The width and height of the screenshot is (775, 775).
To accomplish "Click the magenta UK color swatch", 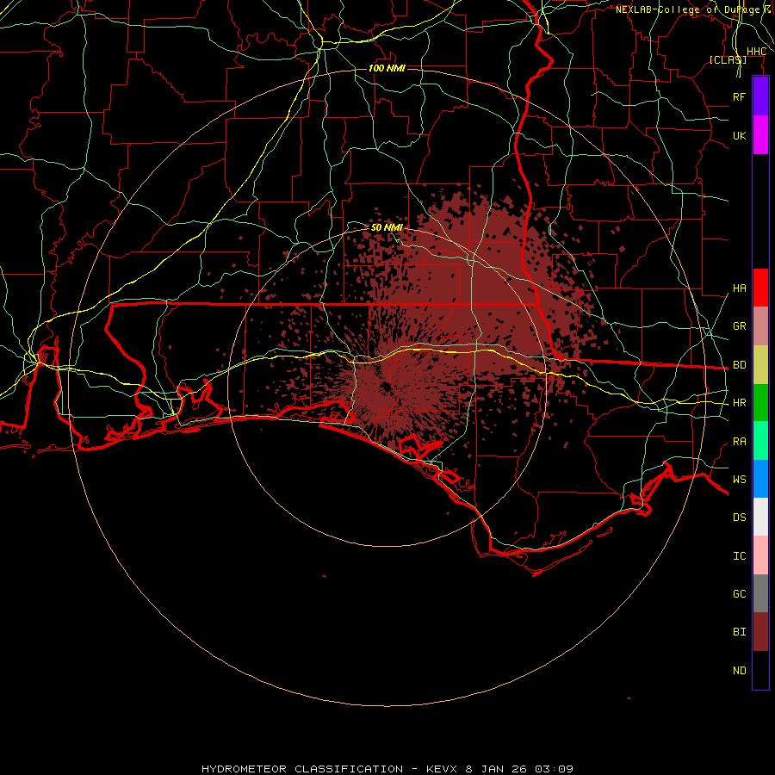I will point(760,135).
